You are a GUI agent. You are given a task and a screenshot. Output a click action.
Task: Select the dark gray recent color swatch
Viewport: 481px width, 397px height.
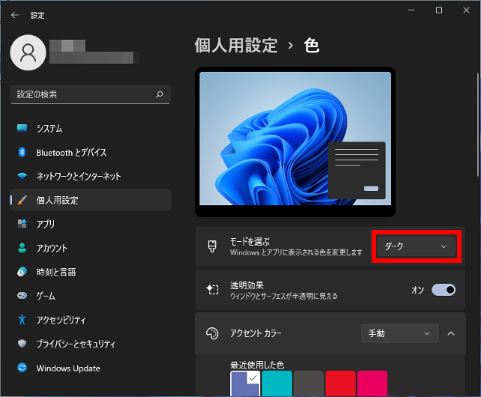tap(309, 384)
